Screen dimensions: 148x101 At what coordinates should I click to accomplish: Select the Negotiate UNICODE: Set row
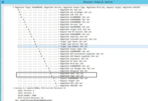click(x=50, y=86)
